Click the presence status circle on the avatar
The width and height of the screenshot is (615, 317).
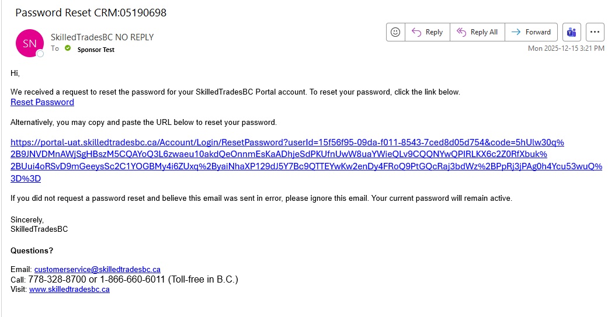point(40,54)
